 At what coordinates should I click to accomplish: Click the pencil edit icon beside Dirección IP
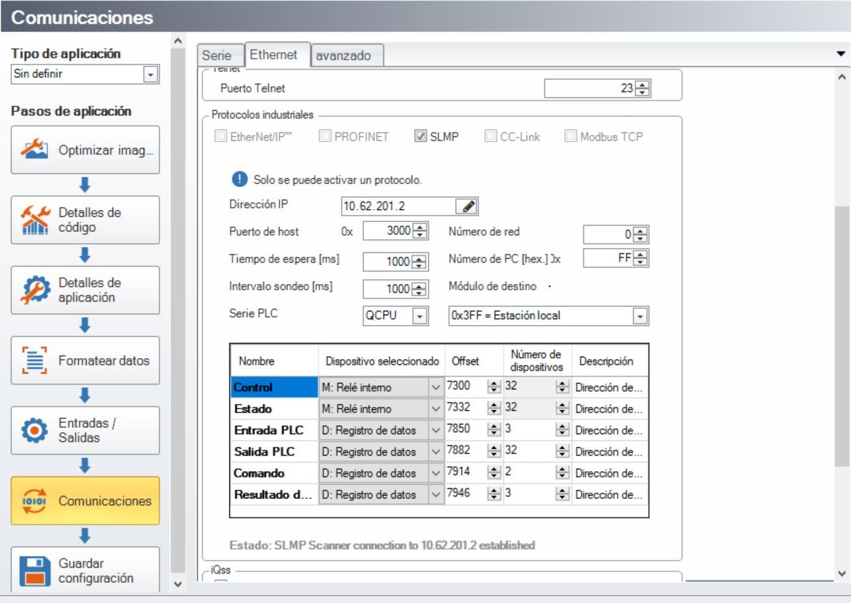[x=467, y=207]
